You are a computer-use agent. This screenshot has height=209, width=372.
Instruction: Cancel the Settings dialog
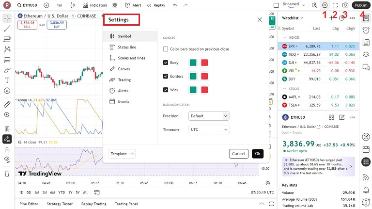pos(238,154)
